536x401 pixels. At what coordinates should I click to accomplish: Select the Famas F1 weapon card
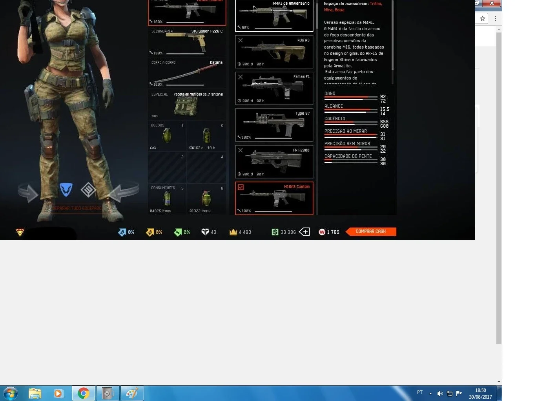274,88
